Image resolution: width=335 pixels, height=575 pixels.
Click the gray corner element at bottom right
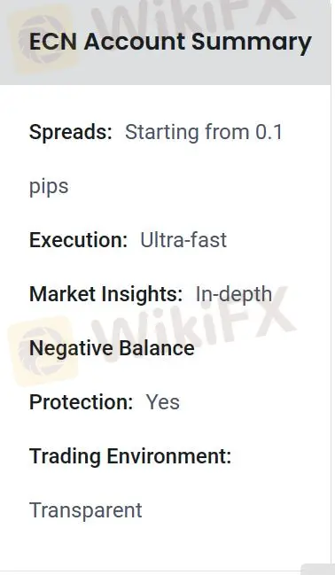[318, 569]
